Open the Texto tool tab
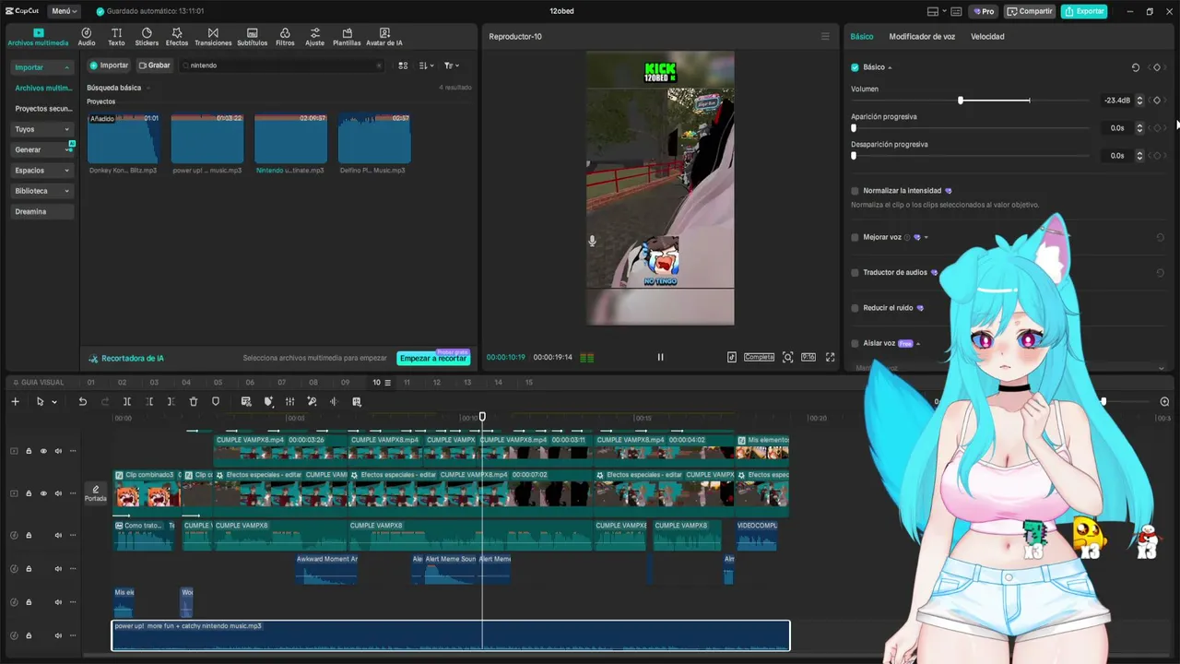Viewport: 1180px width, 664px height. pyautogui.click(x=116, y=37)
